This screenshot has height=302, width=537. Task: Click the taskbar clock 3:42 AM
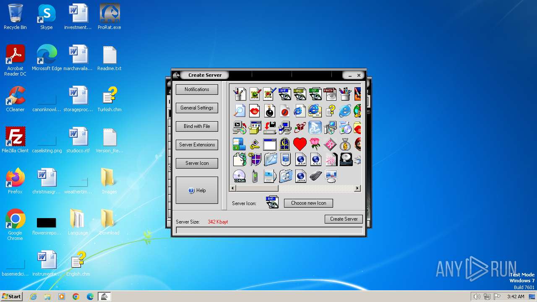click(515, 297)
